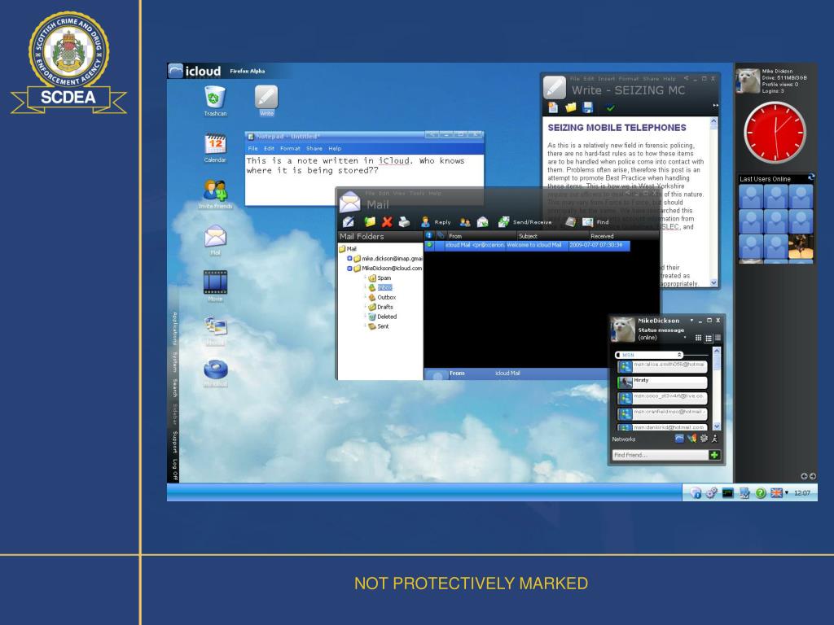Screen dimensions: 834x625
Task: Save the document with the Write floppy icon
Action: [588, 107]
